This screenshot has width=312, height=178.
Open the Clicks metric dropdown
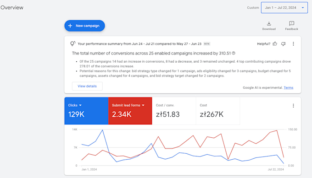pos(75,105)
